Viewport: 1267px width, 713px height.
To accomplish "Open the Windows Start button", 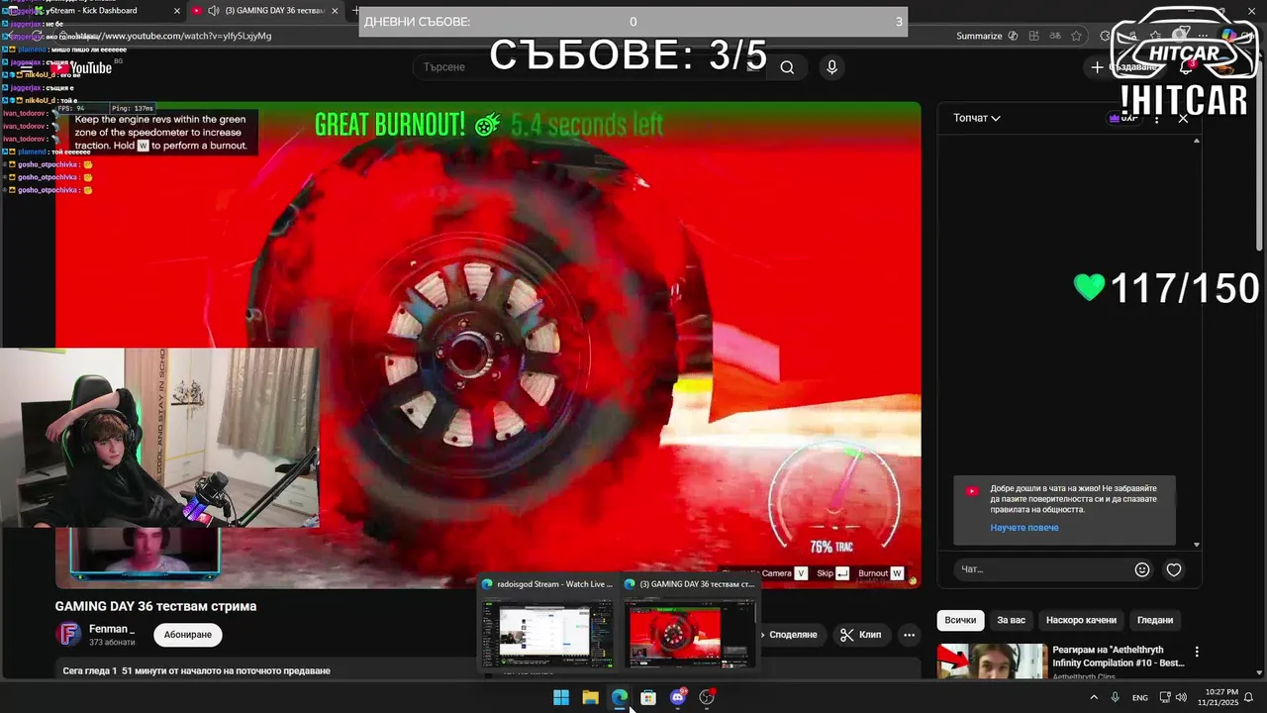I will pyautogui.click(x=561, y=697).
